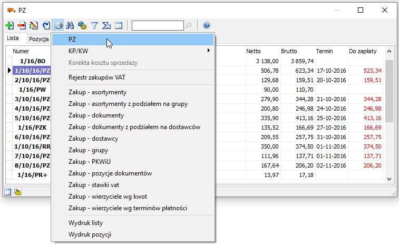Image resolution: width=399 pixels, height=245 pixels.
Task: Select row 1/16/BO
Action: pos(33,61)
